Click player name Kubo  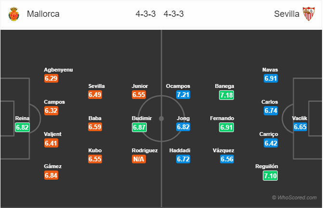tap(95, 150)
